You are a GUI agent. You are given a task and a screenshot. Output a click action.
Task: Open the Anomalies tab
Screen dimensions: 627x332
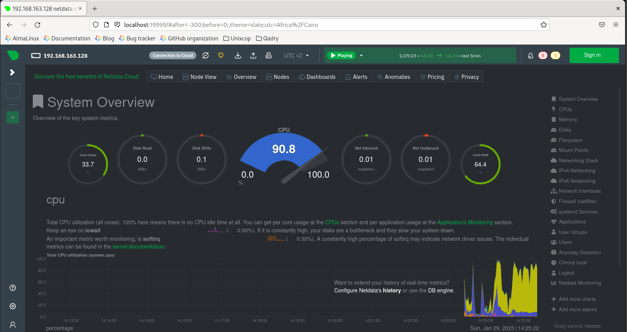point(394,77)
